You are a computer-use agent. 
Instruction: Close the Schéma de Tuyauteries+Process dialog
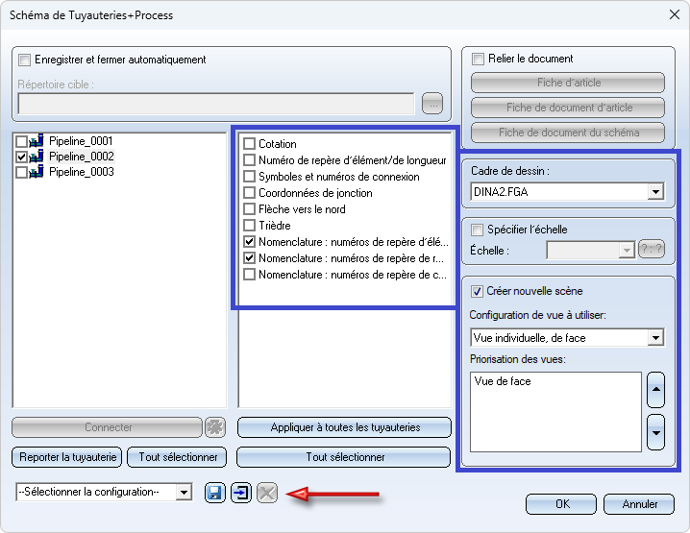pyautogui.click(x=675, y=14)
